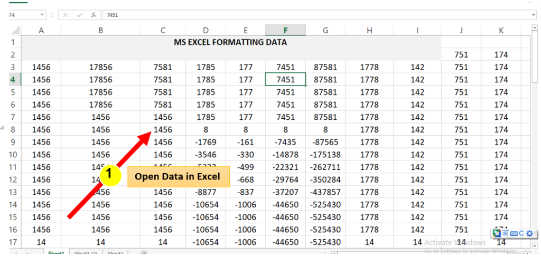Screen dimensions: 541x256
Task: Click the Google input tools logo icon
Action: click(x=497, y=233)
